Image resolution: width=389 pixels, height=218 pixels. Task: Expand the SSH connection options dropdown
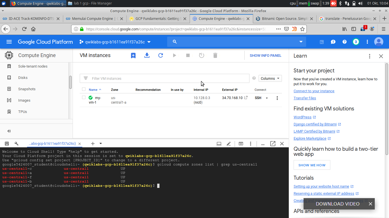(x=266, y=98)
